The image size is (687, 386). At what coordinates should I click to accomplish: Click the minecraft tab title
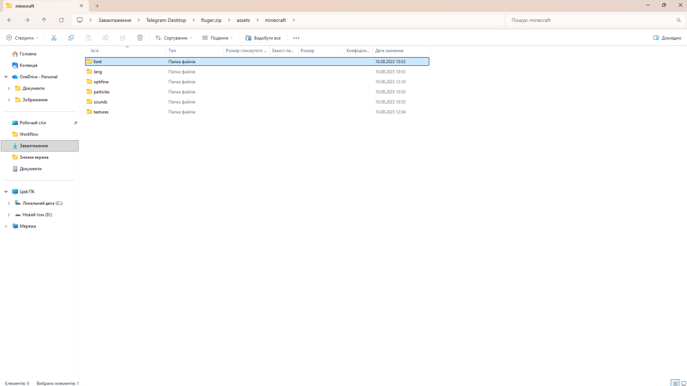25,6
